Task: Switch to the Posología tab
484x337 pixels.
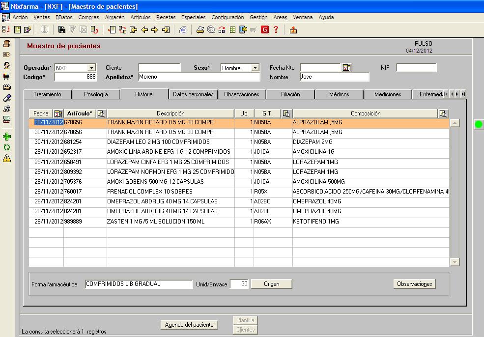Action: 96,94
